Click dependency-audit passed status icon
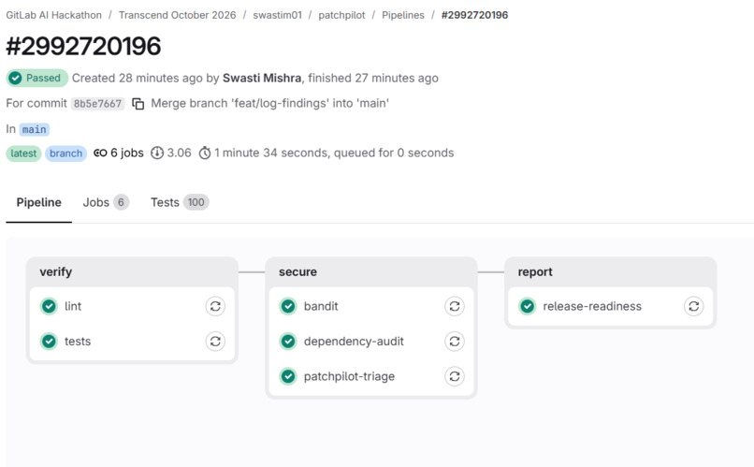This screenshot has height=467, width=754. (x=288, y=341)
